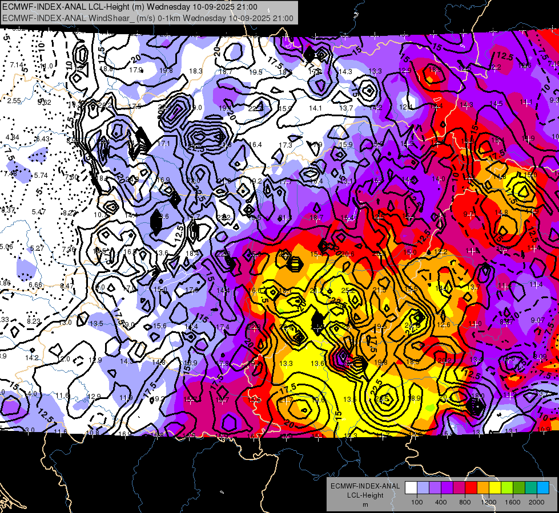
Task: Click the legend label '400'
Action: [x=441, y=502]
